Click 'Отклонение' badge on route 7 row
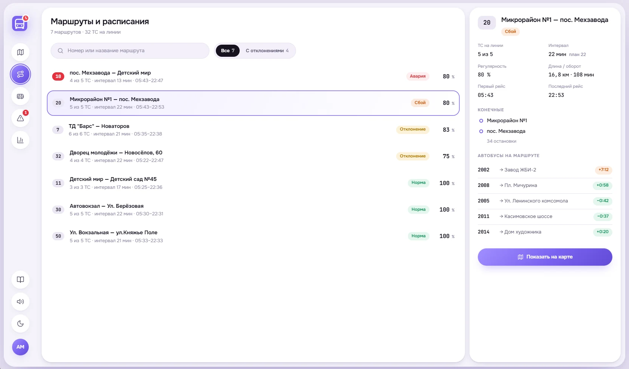The image size is (629, 369). [413, 129]
